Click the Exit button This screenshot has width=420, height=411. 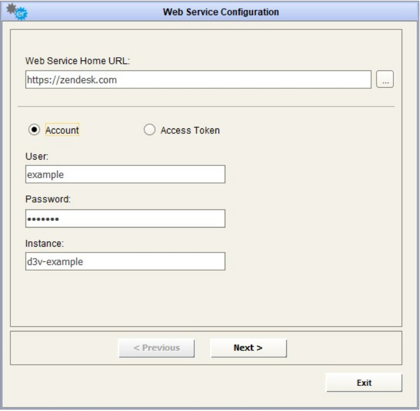[x=363, y=383]
